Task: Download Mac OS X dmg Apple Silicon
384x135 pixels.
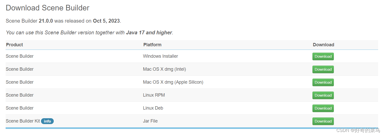Action: [x=323, y=82]
